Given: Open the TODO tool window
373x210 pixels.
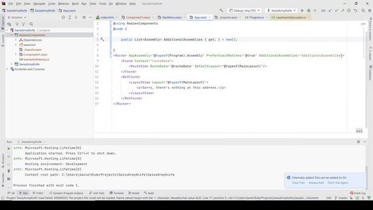Looking at the screenshot, I should coord(38,193).
